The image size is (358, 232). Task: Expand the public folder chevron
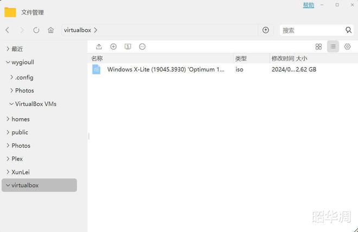(x=8, y=132)
